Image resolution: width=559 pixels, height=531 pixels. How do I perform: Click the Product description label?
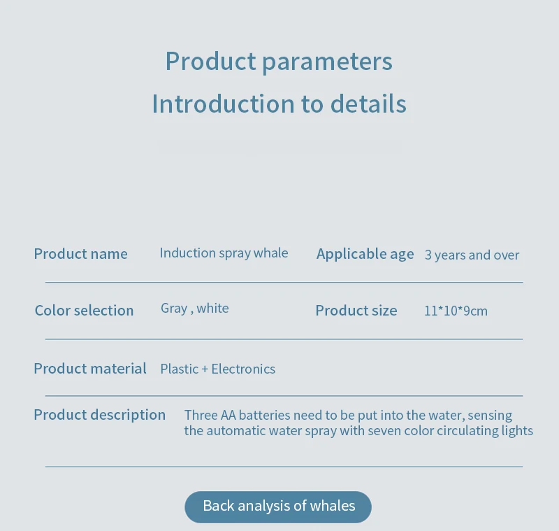click(x=100, y=415)
